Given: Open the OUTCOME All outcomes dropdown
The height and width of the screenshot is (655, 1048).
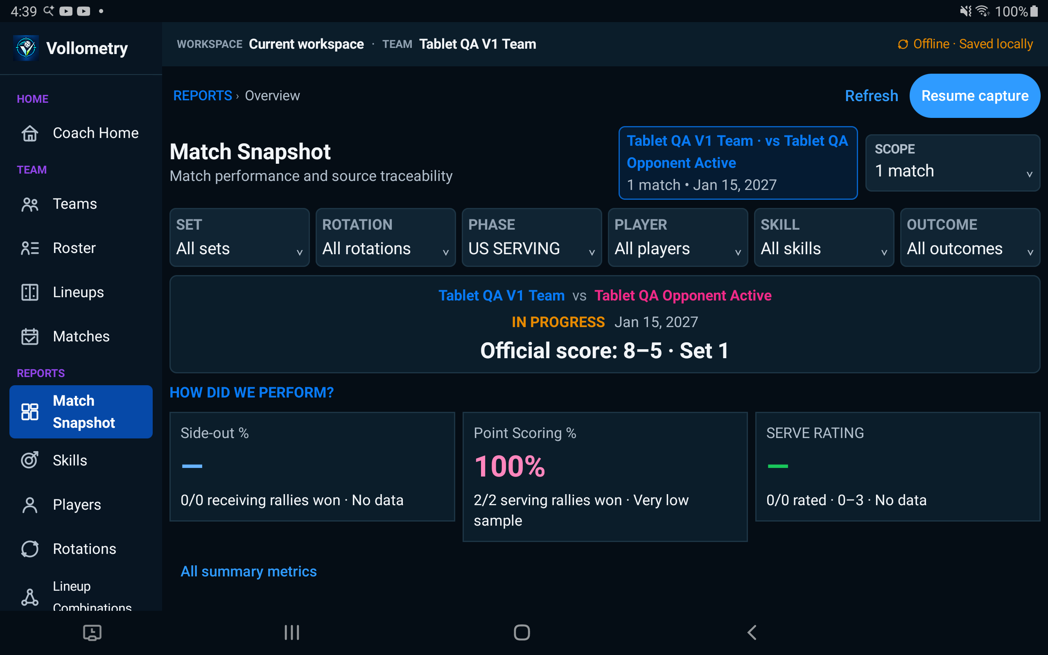Looking at the screenshot, I should coord(970,237).
